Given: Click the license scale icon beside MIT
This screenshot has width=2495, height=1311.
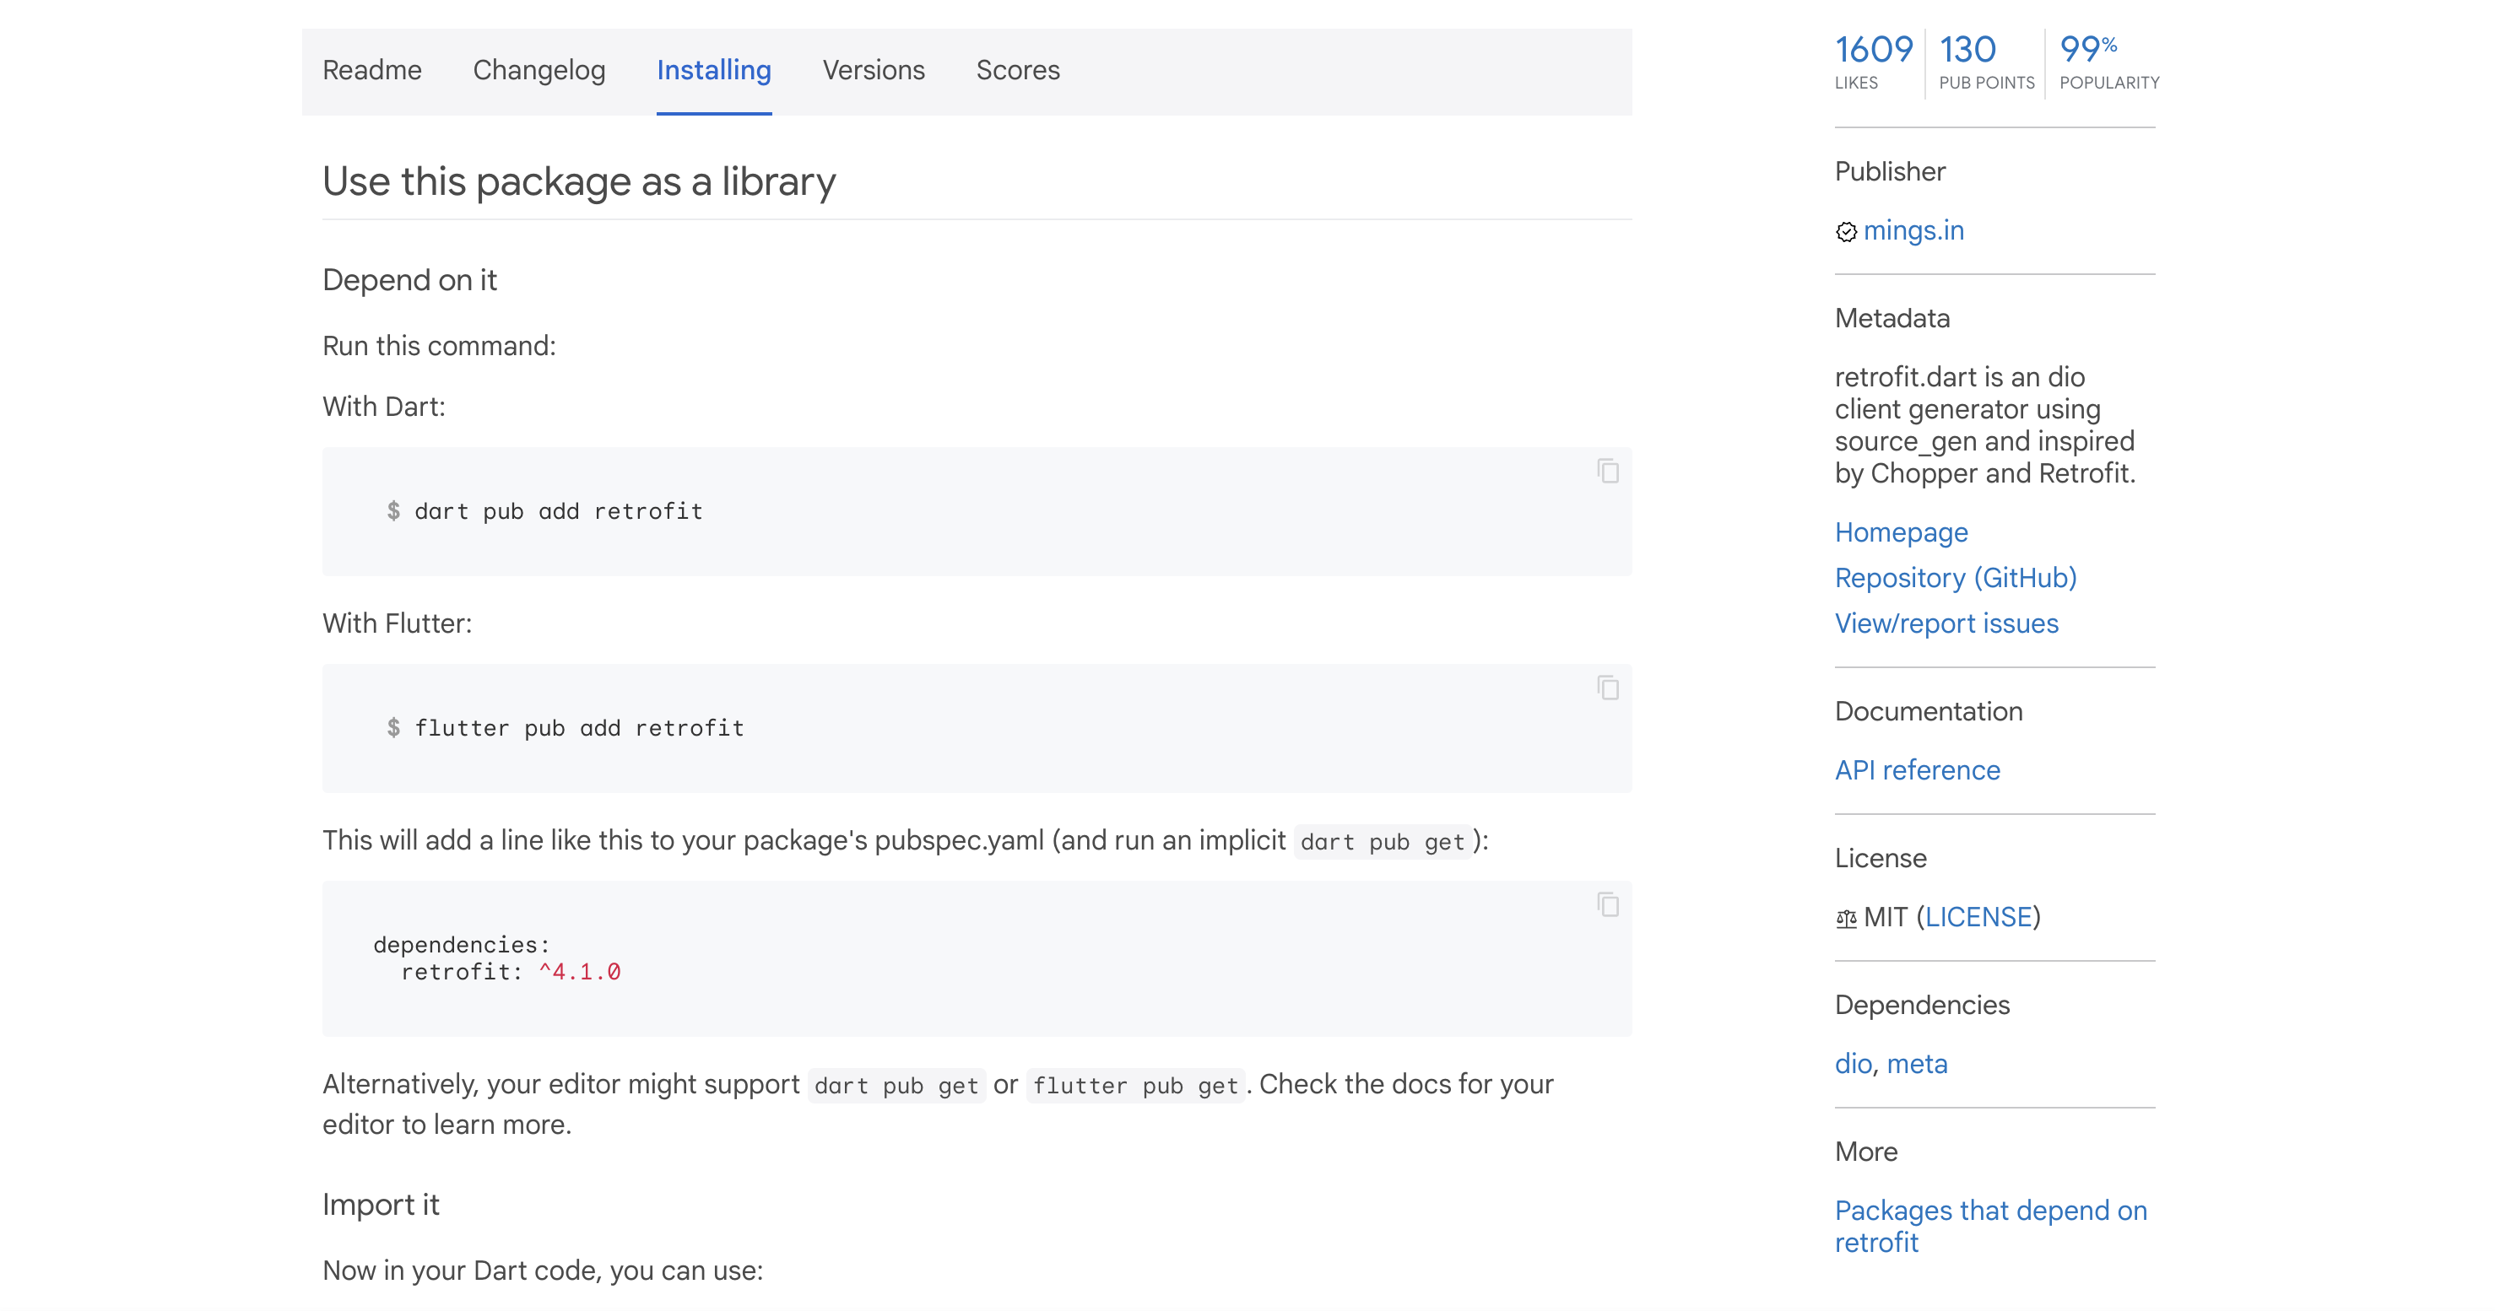Looking at the screenshot, I should point(1845,919).
